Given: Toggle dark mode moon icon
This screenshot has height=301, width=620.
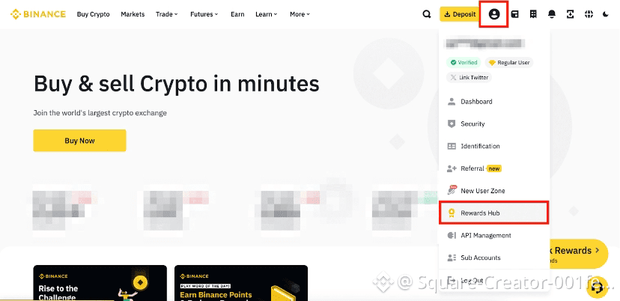Looking at the screenshot, I should (x=606, y=14).
